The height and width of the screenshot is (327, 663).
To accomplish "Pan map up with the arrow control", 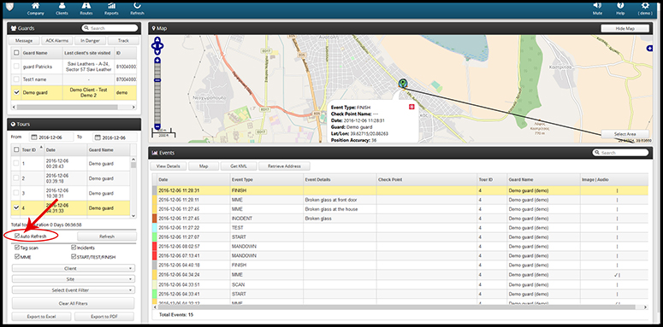I will (x=157, y=39).
